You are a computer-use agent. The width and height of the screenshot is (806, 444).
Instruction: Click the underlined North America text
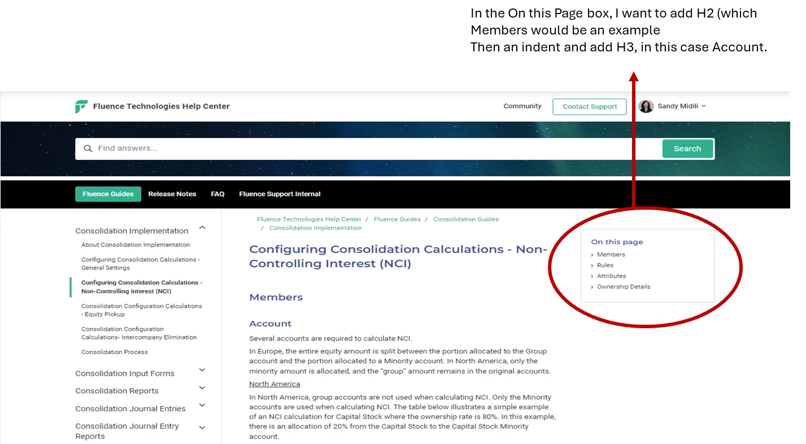click(x=275, y=384)
